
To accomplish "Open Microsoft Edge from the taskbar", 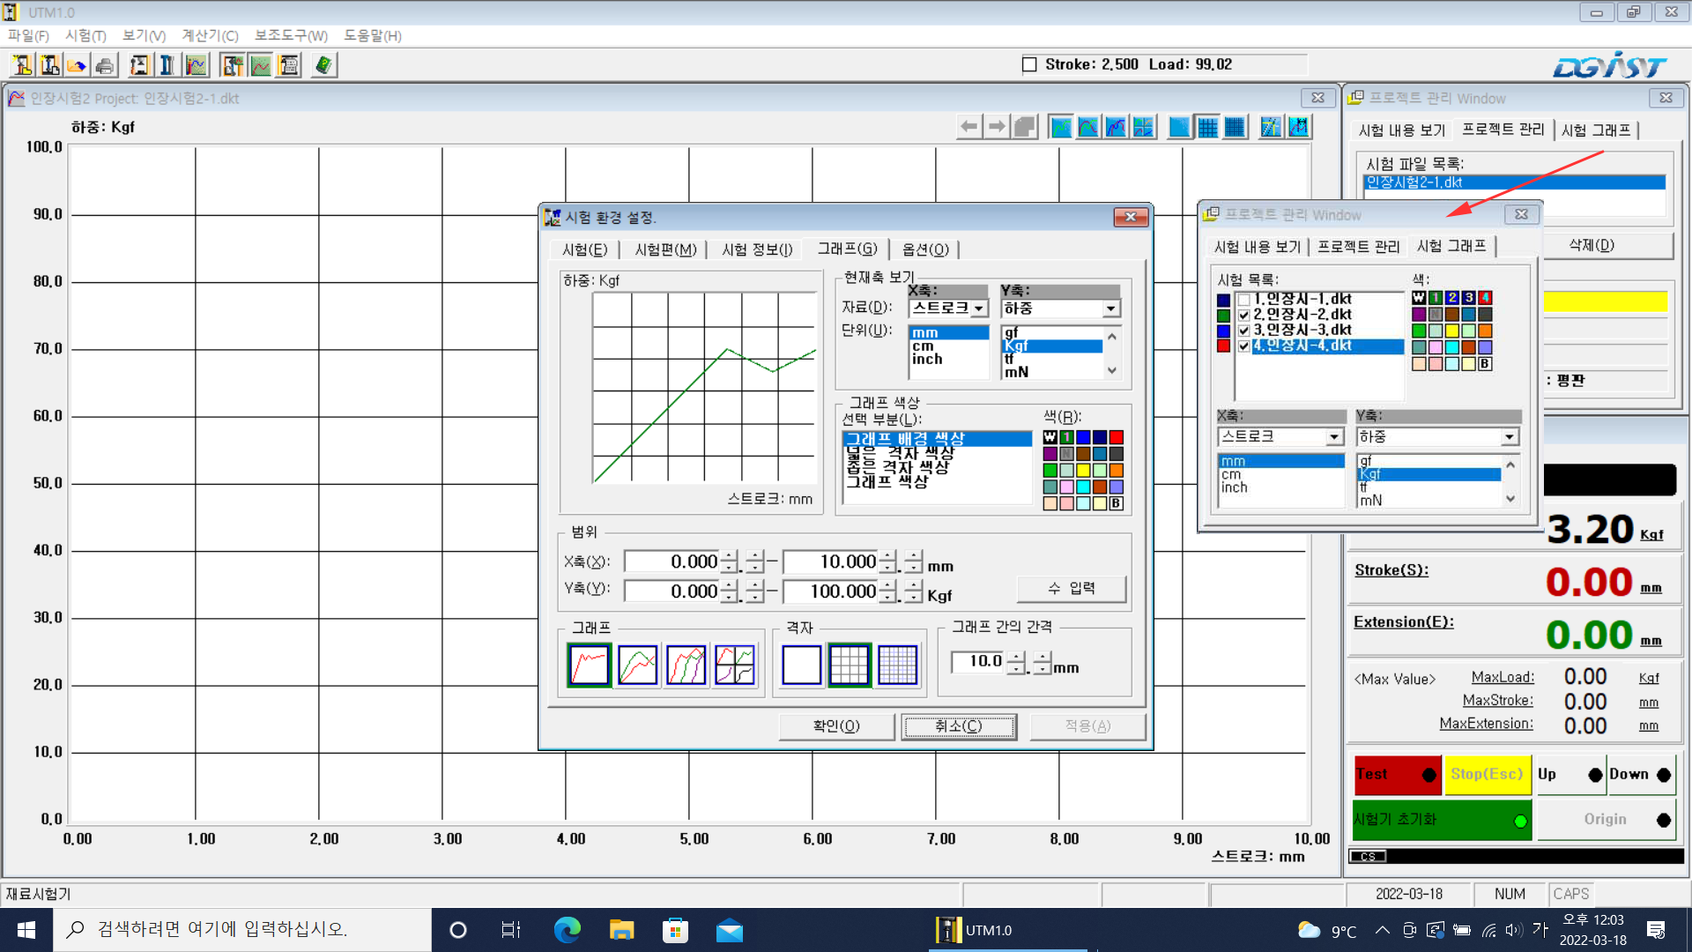I will point(567,929).
